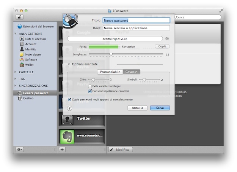Image resolution: width=237 pixels, height=172 pixels.
Task: Open the Cestino trash icon
Action: pyautogui.click(x=20, y=98)
